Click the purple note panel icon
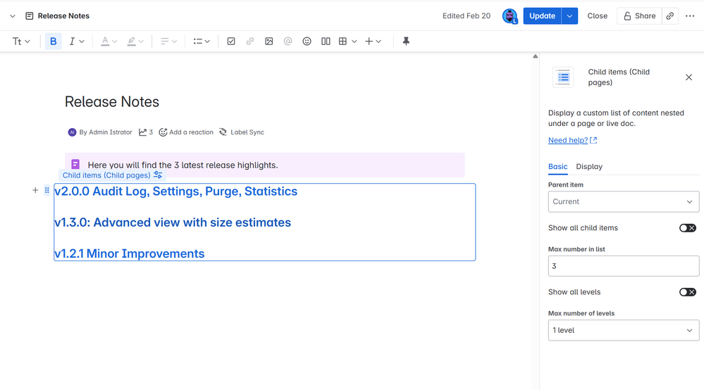Screen dimensions: 704x390 (75, 165)
